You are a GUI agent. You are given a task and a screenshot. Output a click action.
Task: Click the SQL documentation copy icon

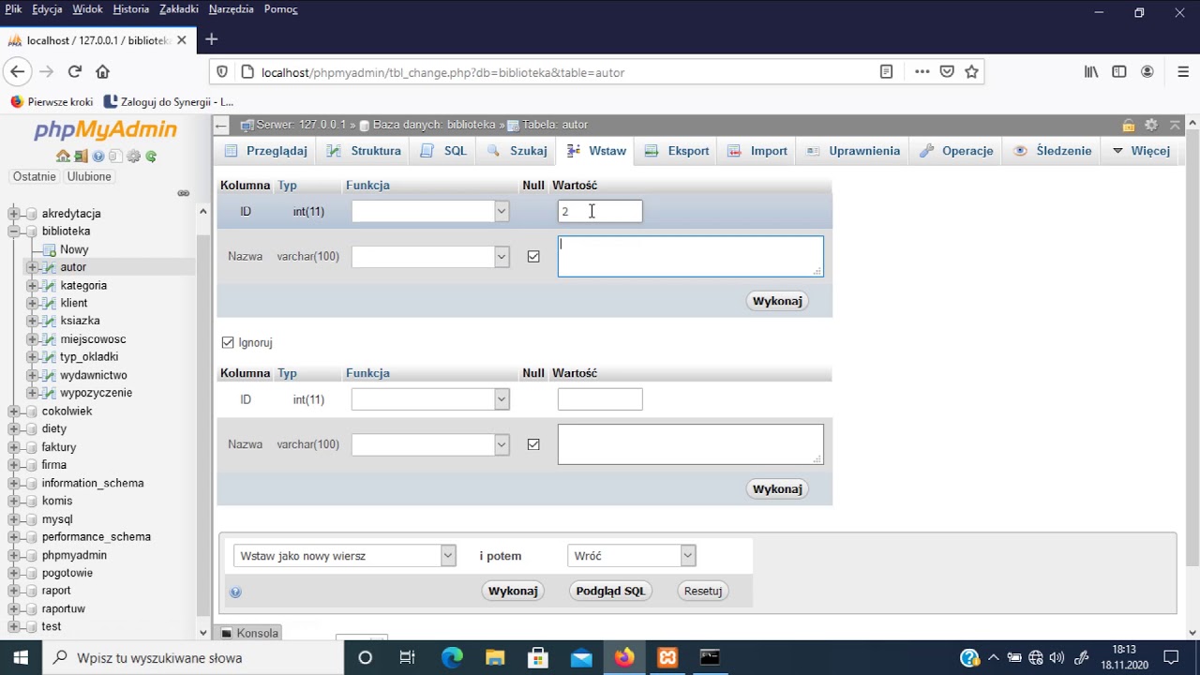tap(116, 157)
